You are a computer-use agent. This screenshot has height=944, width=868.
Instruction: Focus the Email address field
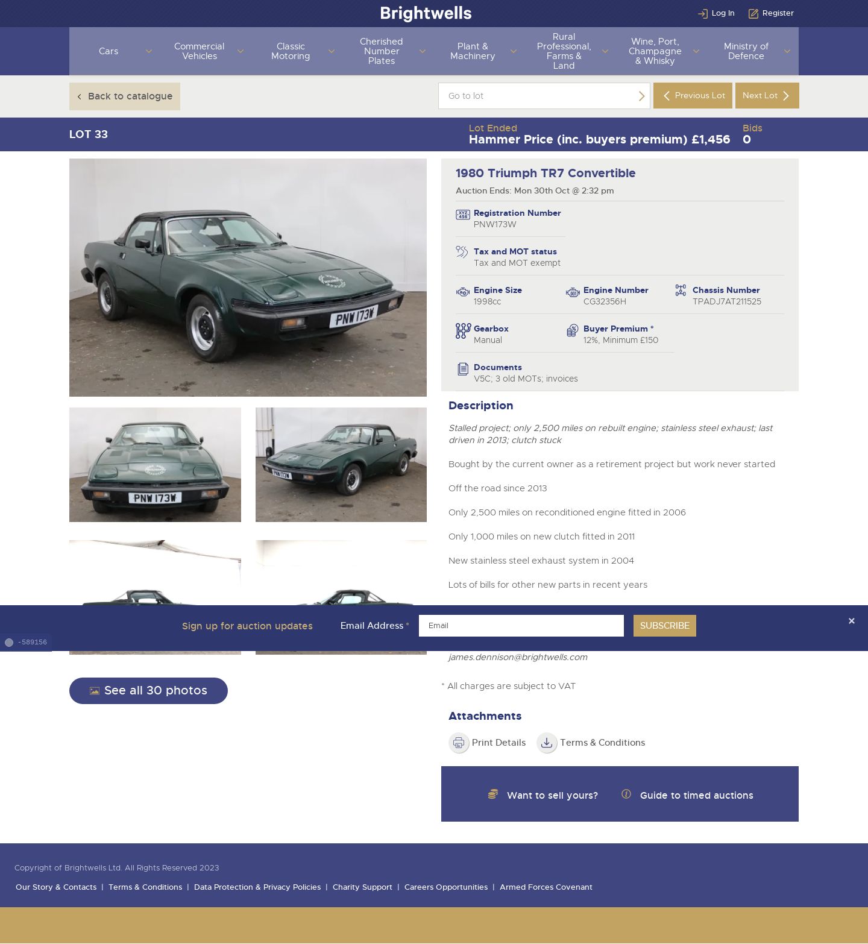pyautogui.click(x=521, y=626)
